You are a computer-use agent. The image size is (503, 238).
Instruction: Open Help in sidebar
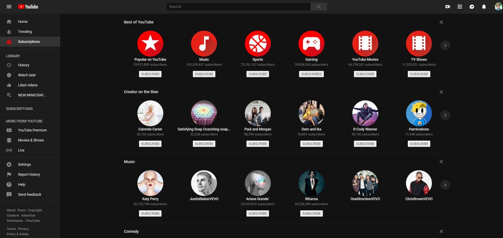pos(30,185)
